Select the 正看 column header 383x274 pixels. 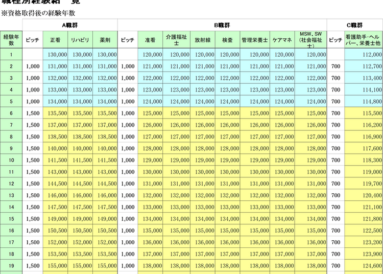56,40
